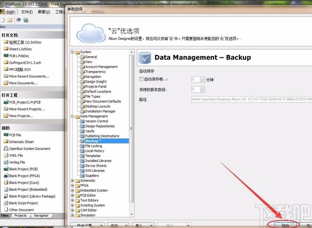312x228 pixels.
Task: Click the 路径 backup path field
Action: tap(252, 99)
